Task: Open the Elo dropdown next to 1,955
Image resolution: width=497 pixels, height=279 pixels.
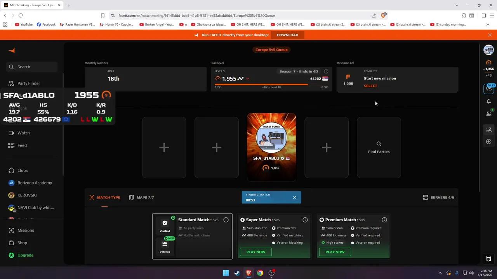Action: (x=247, y=78)
